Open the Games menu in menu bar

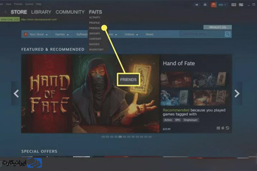point(29,4)
